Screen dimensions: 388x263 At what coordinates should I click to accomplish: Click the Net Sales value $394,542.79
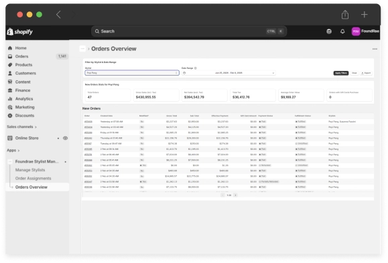tap(194, 97)
